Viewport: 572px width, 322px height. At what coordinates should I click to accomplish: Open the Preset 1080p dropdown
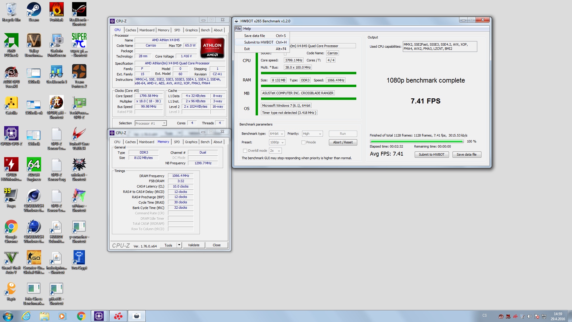click(277, 142)
